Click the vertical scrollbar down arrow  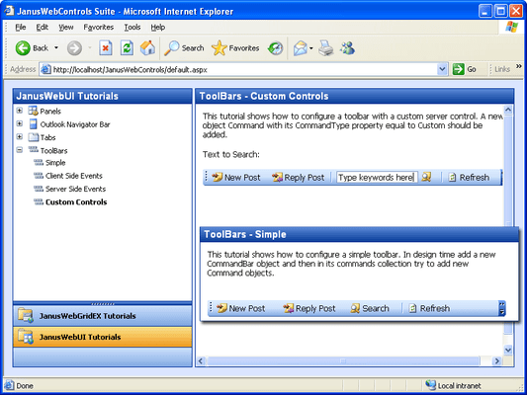508,350
